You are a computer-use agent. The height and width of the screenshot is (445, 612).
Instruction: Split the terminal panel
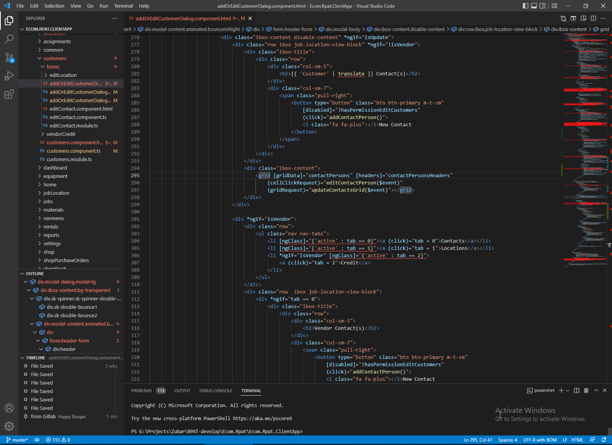576,391
